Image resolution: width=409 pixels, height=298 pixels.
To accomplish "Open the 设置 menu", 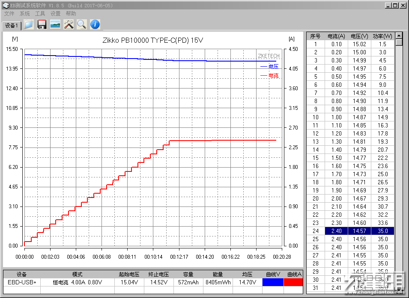I will pos(55,14).
